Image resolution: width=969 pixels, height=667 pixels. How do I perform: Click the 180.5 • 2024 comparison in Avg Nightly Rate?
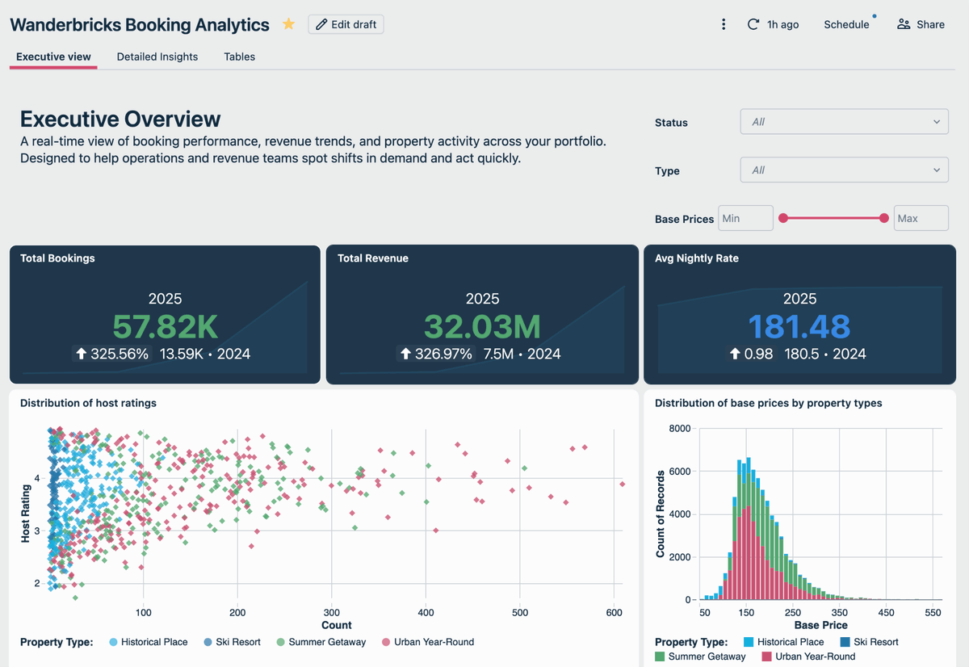coord(824,354)
